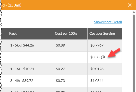The width and height of the screenshot is (136, 92).
Task: Select the $0.73 cost per 100g cell
Action: click(x=70, y=81)
